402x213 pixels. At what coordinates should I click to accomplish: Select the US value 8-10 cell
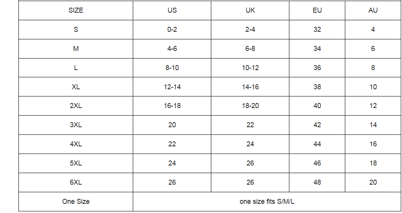pos(172,68)
